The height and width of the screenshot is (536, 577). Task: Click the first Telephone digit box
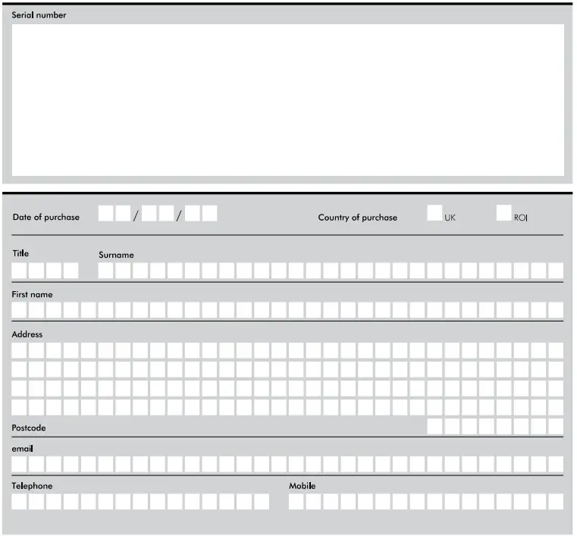tap(19, 502)
